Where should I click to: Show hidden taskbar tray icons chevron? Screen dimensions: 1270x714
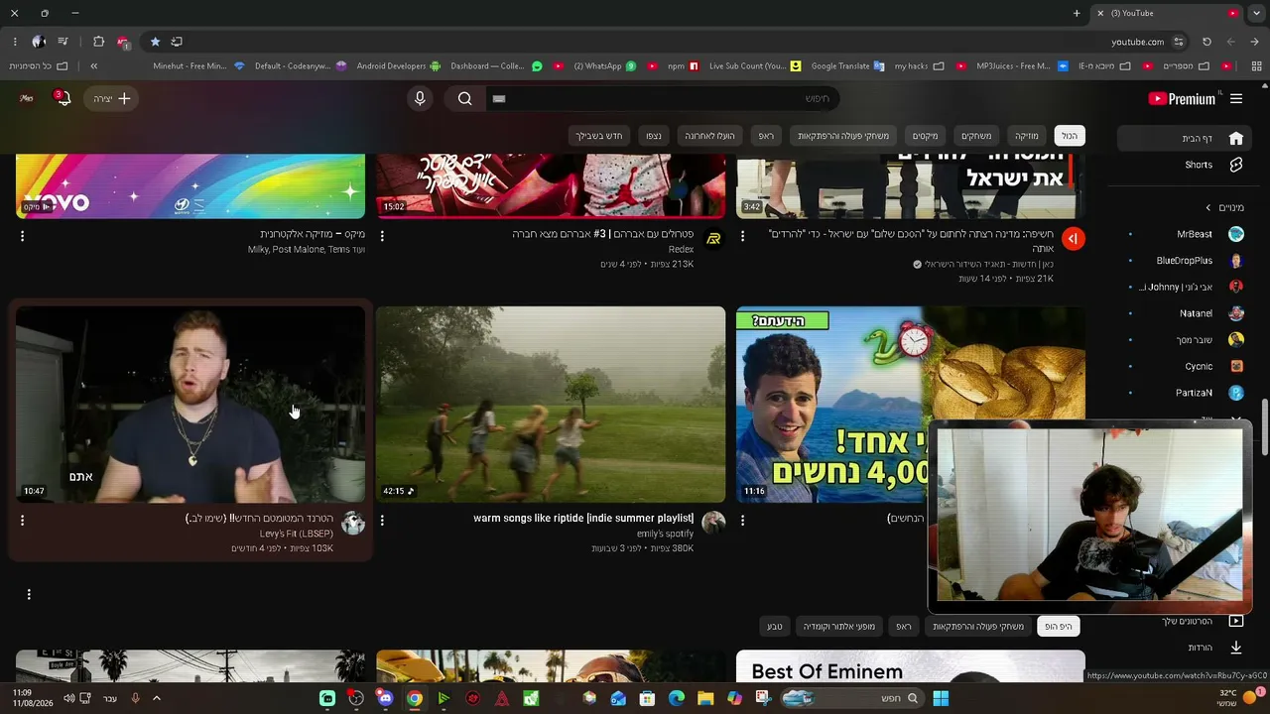click(x=156, y=698)
